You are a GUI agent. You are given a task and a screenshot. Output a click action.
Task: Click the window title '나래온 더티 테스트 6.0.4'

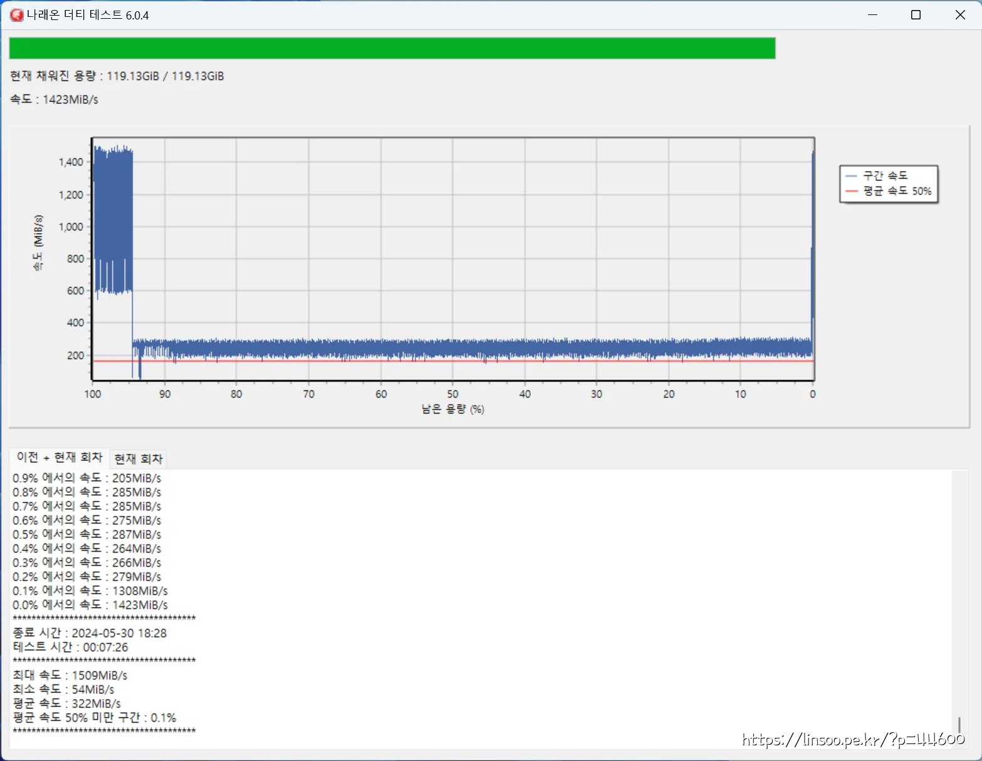[x=88, y=15]
